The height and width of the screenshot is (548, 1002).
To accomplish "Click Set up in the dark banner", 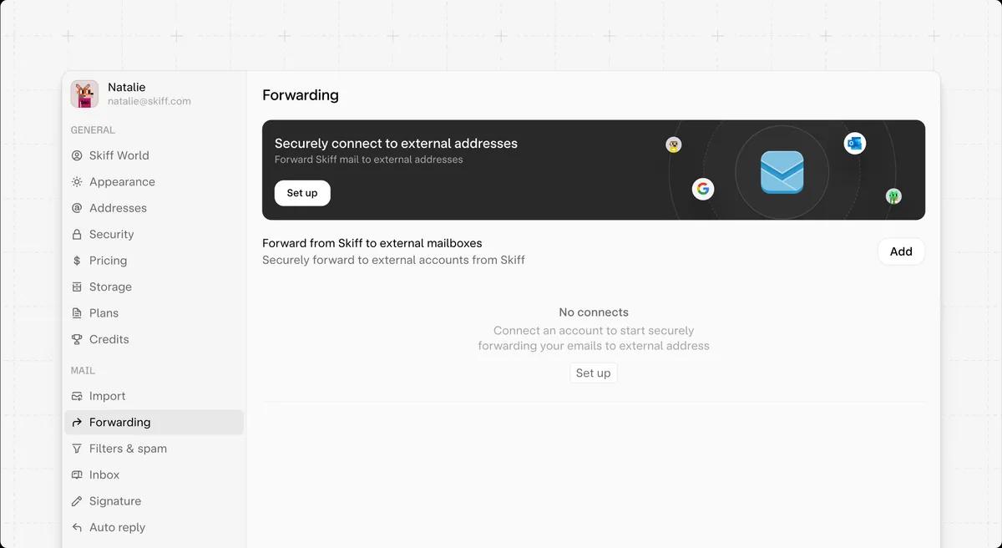I will pyautogui.click(x=302, y=192).
